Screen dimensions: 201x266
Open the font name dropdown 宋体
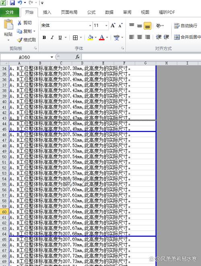(x=90, y=26)
